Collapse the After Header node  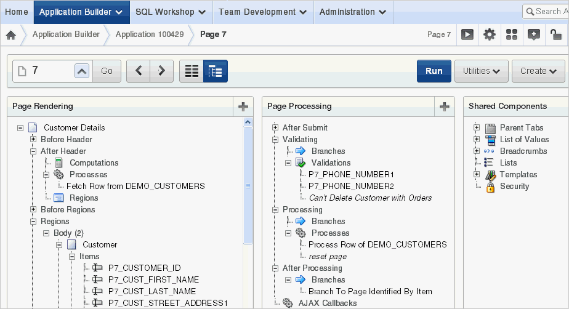pos(33,151)
